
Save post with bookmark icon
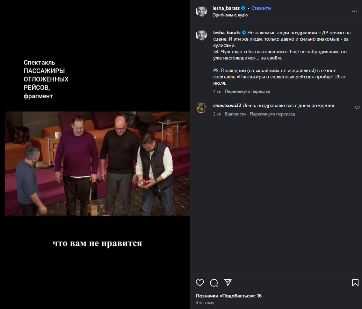(x=355, y=282)
